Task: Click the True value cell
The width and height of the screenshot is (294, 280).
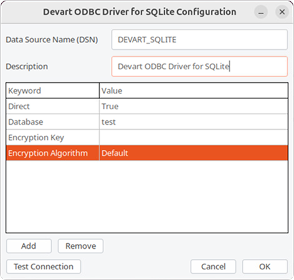Action: [194, 106]
